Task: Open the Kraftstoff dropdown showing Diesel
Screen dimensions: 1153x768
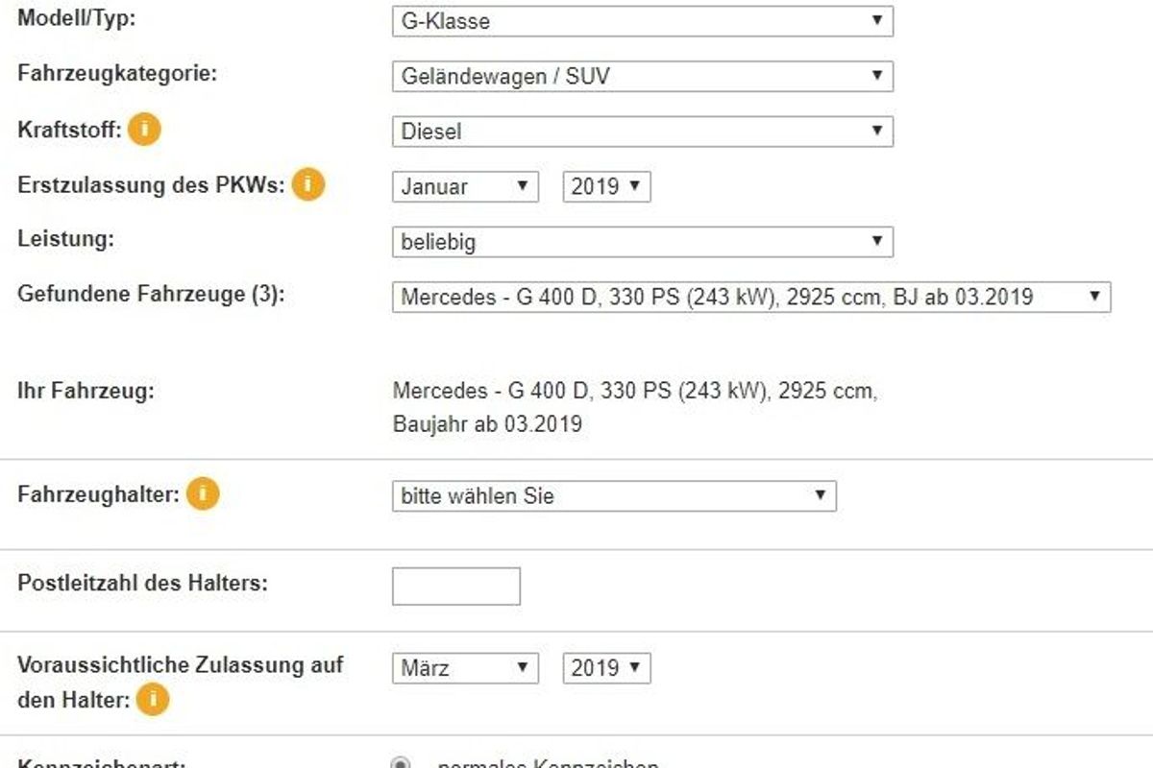Action: tap(642, 132)
